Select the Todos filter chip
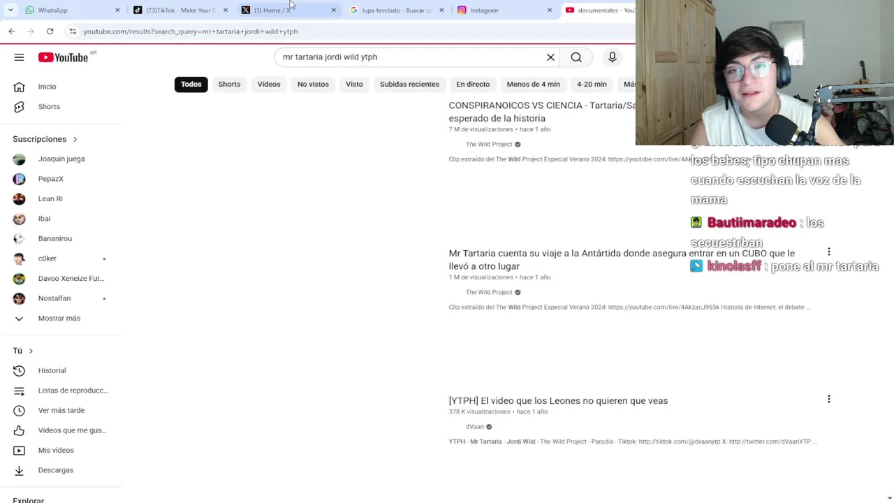 191,85
